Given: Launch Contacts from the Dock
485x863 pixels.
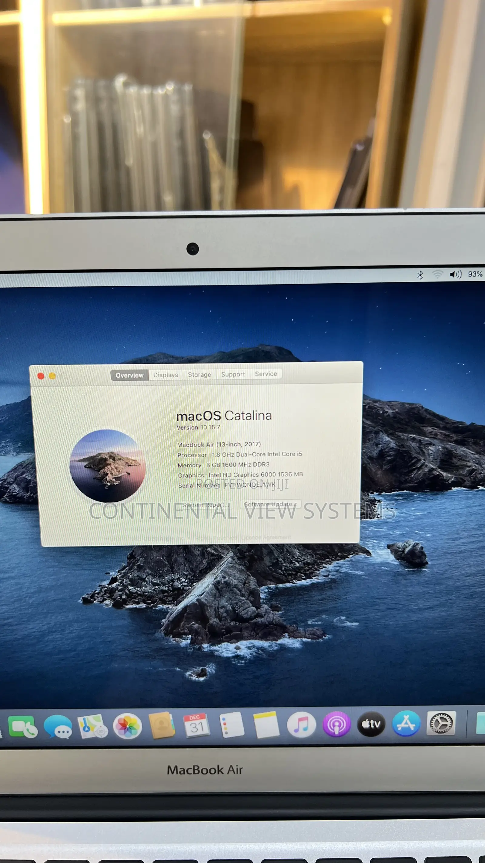Looking at the screenshot, I should [x=162, y=725].
